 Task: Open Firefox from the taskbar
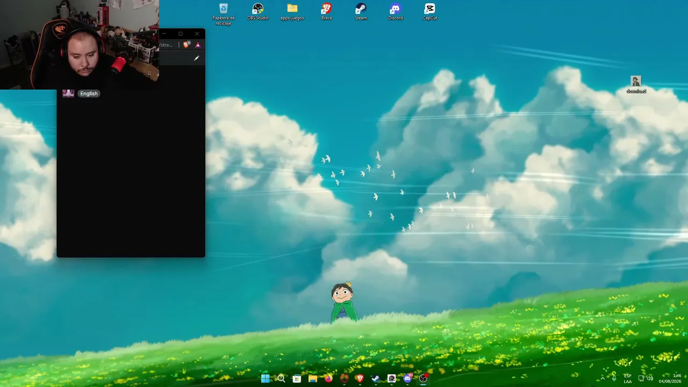pos(328,378)
